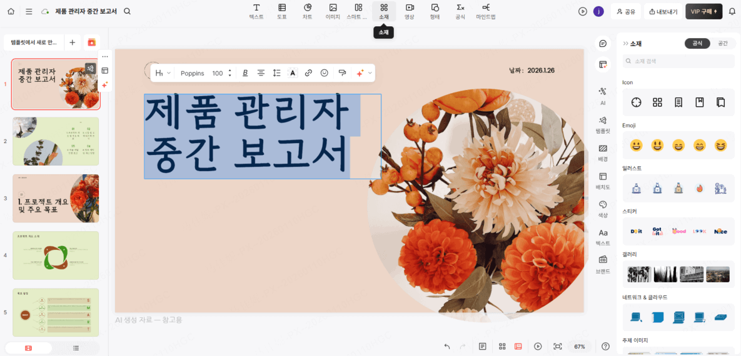Click the 공유 share button
The image size is (741, 356).
[626, 11]
